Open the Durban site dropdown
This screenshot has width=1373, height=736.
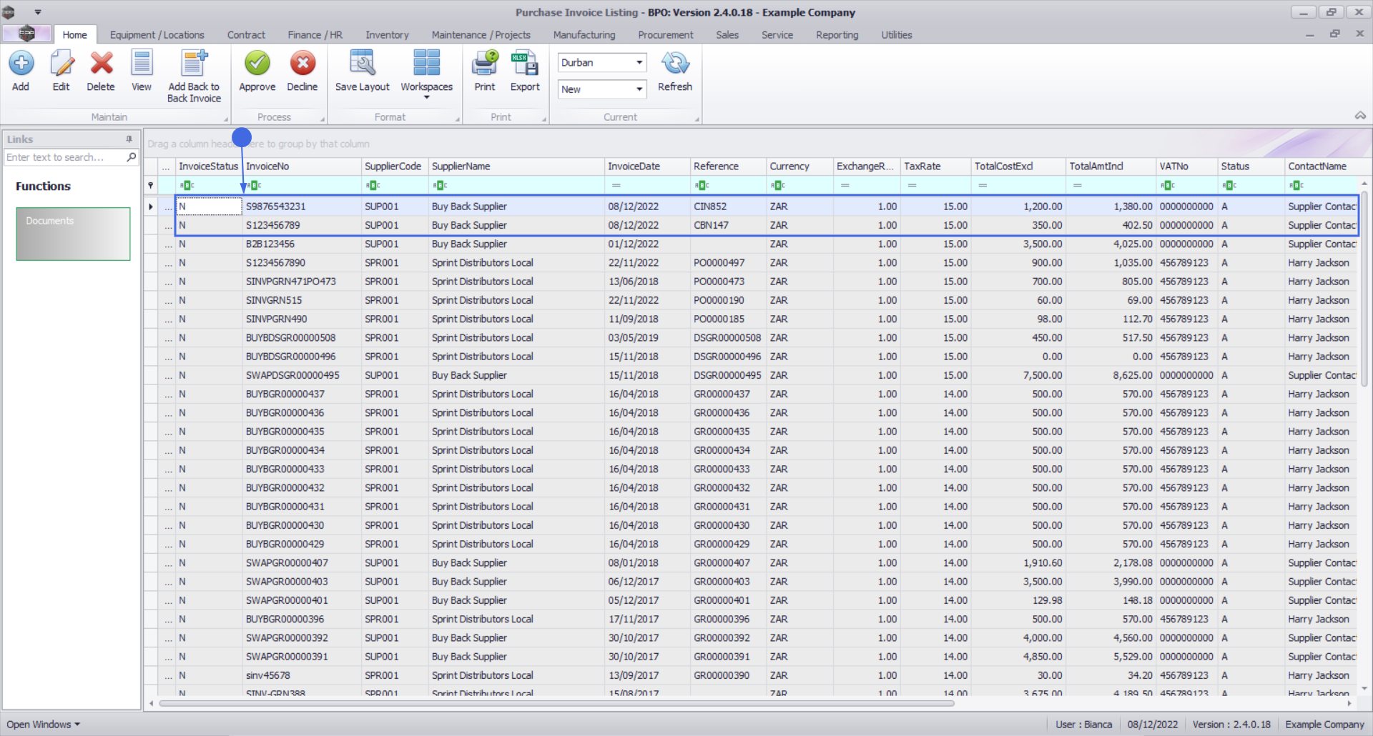pos(639,63)
